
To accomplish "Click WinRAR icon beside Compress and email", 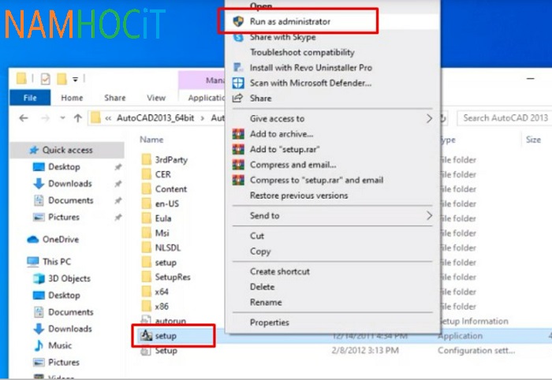I will tap(238, 165).
